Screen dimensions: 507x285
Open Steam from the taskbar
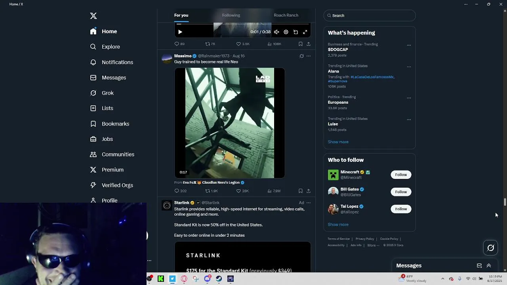point(219,279)
